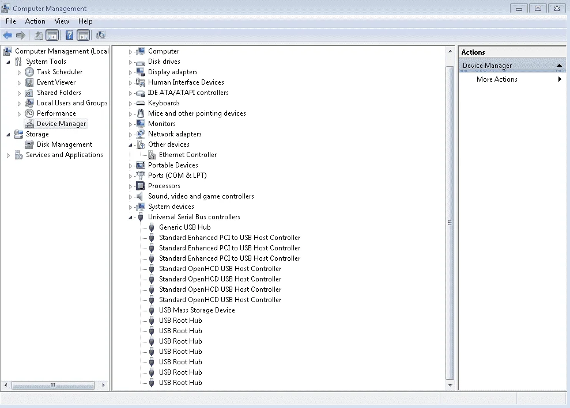The height and width of the screenshot is (408, 570).
Task: Click the blue Help toolbar icon
Action: (69, 35)
